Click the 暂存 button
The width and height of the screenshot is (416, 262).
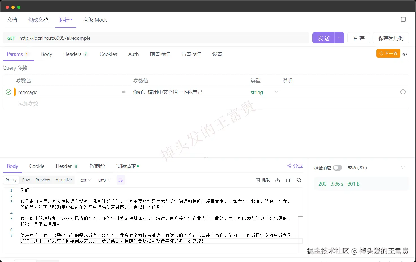click(x=359, y=38)
